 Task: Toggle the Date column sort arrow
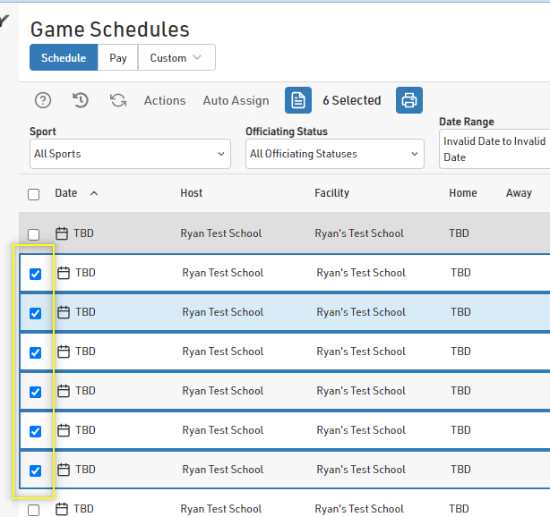click(x=94, y=193)
